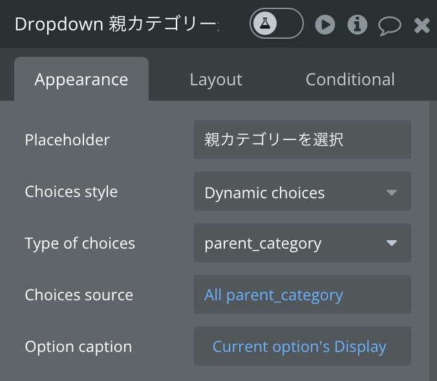Edit the All parent_category expression

[x=273, y=295]
